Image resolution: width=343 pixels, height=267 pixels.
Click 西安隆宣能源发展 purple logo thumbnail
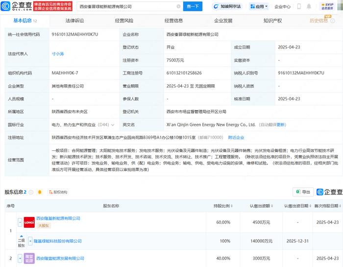[x=29, y=259]
